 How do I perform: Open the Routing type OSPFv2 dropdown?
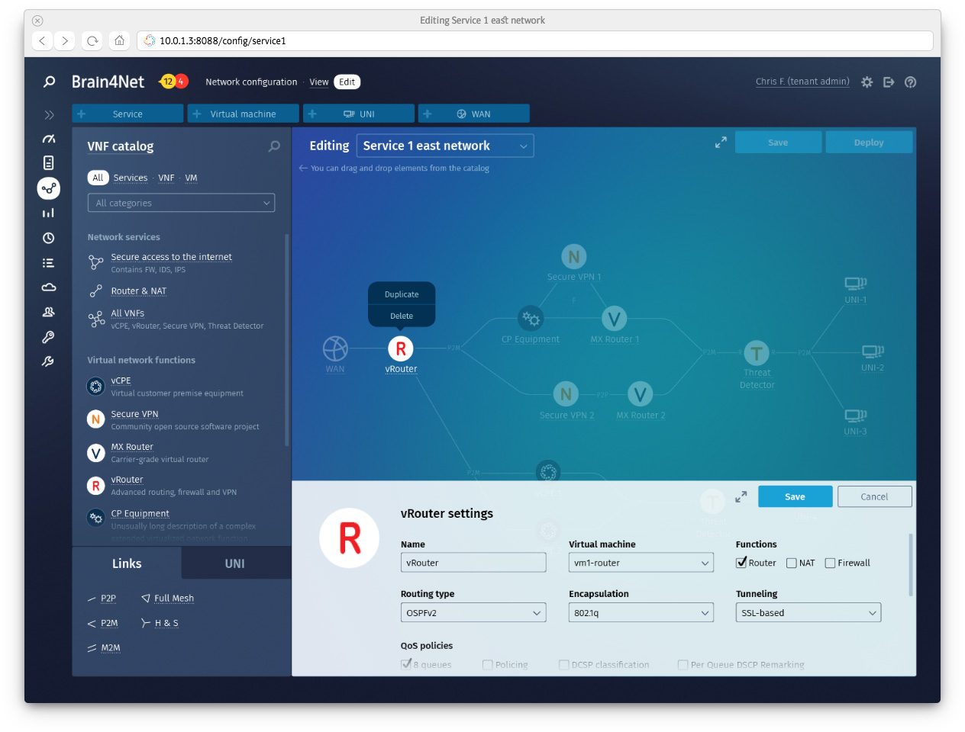click(x=473, y=612)
